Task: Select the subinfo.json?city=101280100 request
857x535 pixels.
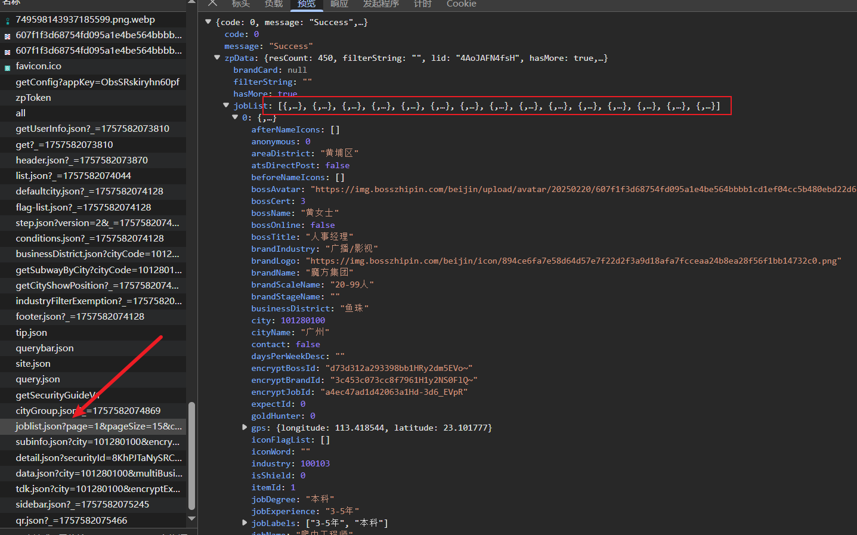Action: click(x=93, y=442)
